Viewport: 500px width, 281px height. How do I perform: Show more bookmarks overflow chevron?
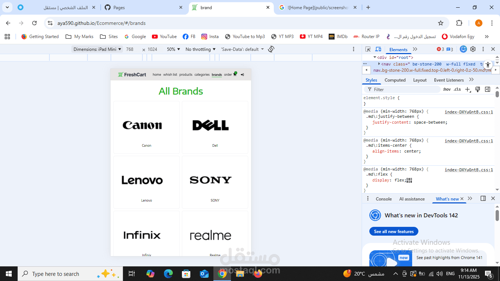486,37
